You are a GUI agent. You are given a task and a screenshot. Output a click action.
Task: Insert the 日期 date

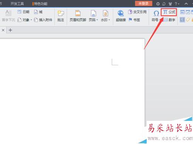click(23, 12)
